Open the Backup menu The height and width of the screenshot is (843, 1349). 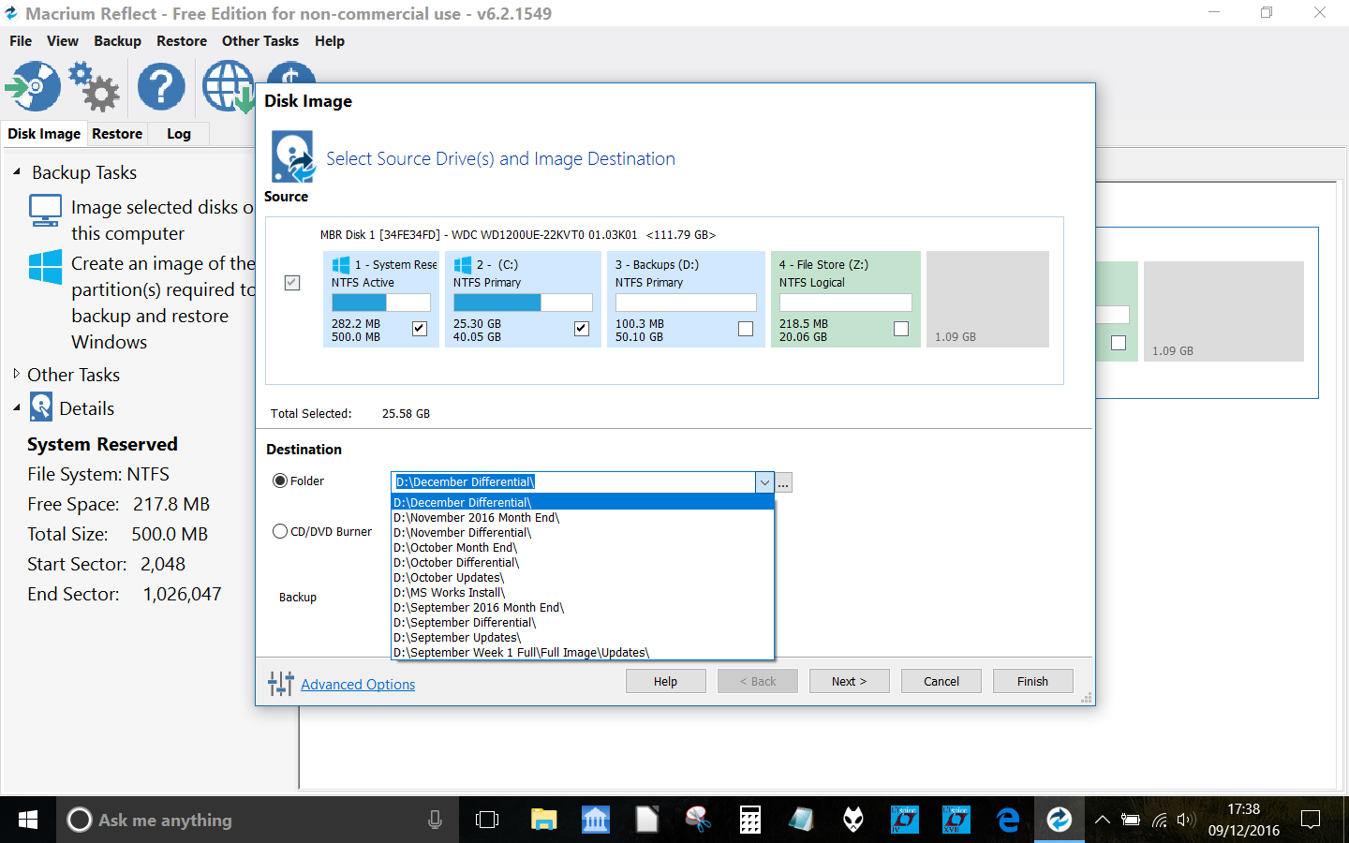tap(117, 41)
